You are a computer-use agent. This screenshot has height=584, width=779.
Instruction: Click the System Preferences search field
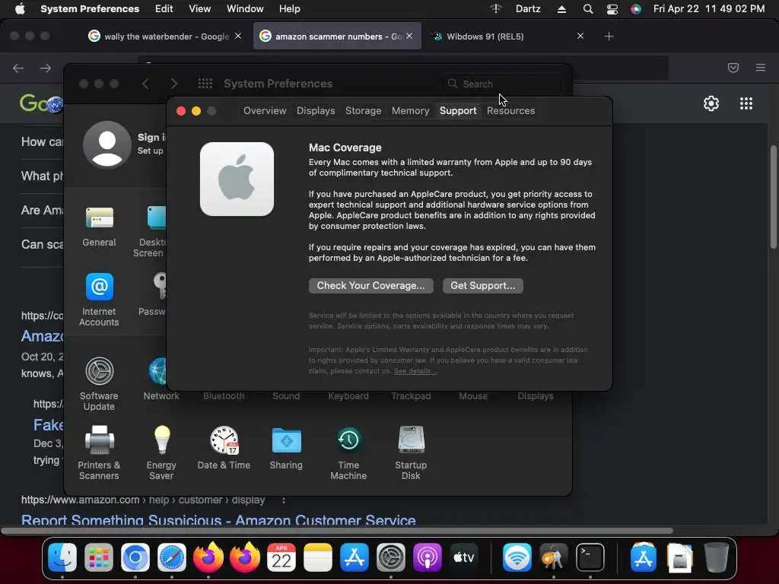pos(501,84)
